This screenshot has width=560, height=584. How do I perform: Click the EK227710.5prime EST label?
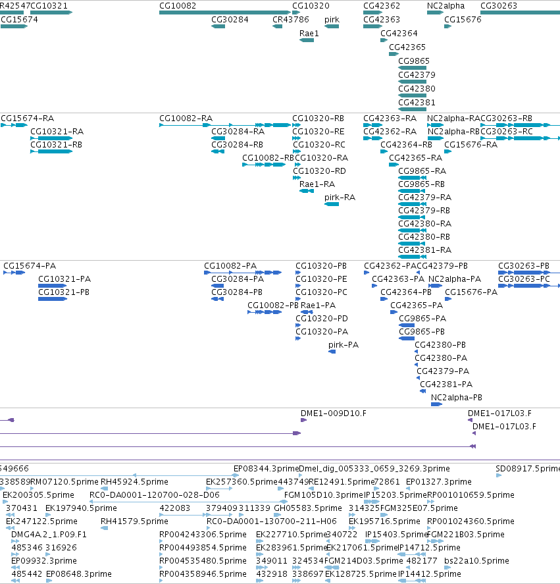point(291,535)
